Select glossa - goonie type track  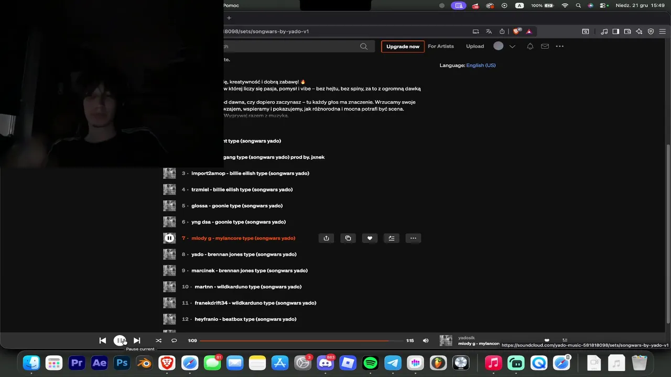tap(237, 206)
